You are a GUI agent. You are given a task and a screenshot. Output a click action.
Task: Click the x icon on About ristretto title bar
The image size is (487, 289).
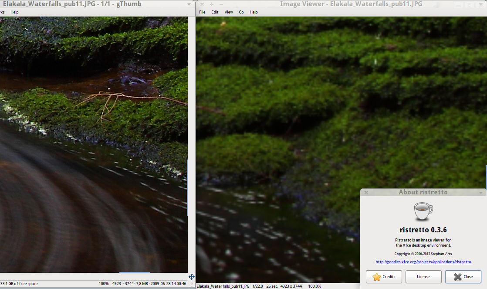[x=366, y=192]
